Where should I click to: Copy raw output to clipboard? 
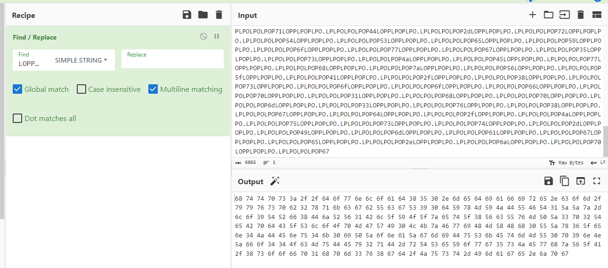click(x=564, y=181)
